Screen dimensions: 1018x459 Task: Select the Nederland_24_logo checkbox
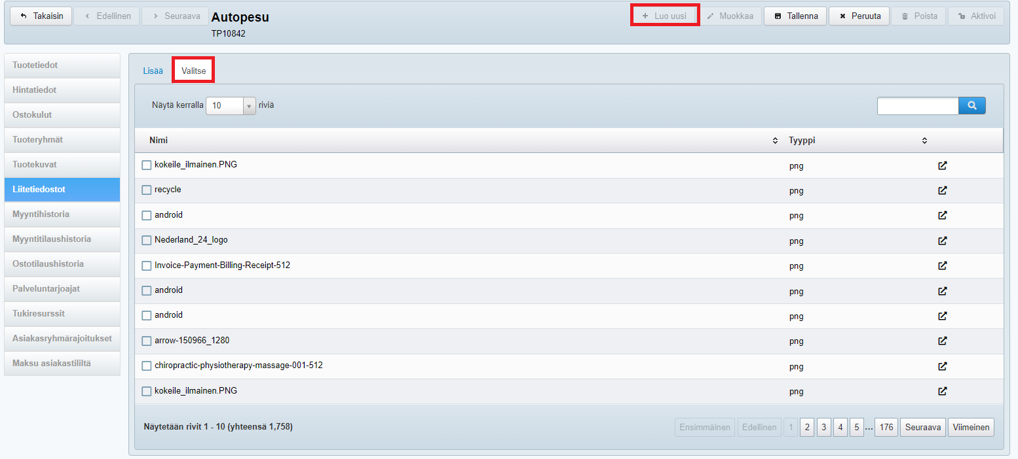147,241
